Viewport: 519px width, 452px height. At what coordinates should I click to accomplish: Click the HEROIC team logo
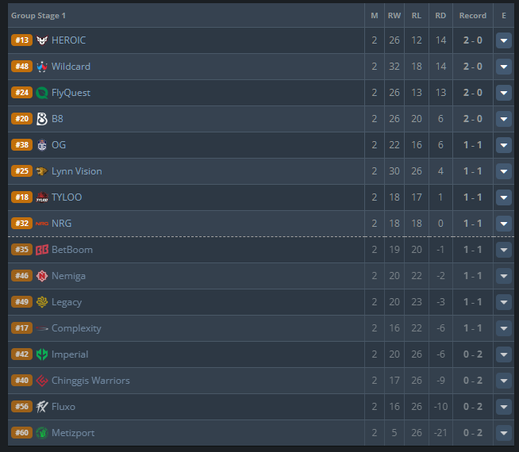pos(42,40)
